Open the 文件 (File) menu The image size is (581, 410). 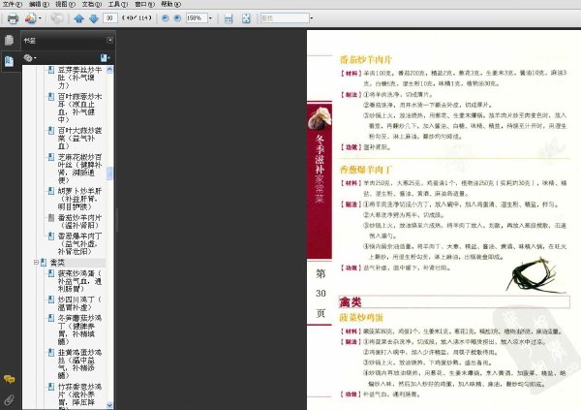pos(13,4)
